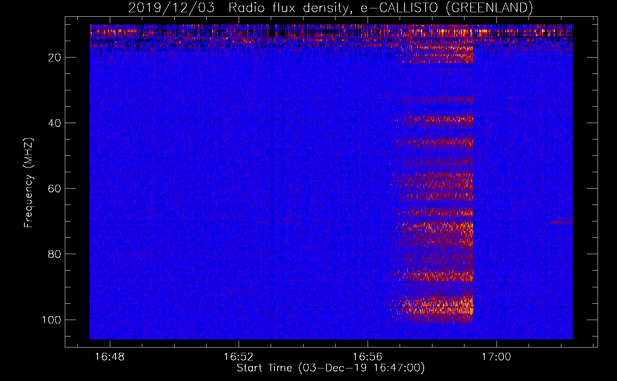Click the 16:52 time tick label
Image resolution: width=617 pixels, height=381 pixels.
239,357
